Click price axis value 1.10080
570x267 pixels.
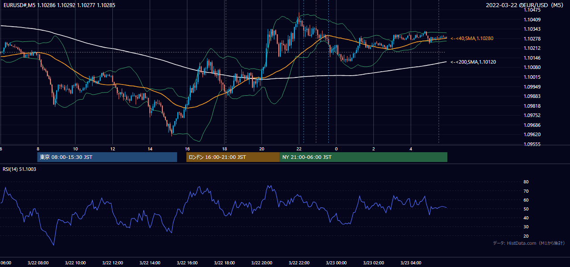coord(532,68)
